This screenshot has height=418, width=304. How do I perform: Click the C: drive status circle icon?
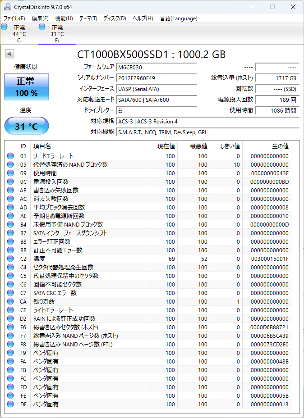point(4,27)
